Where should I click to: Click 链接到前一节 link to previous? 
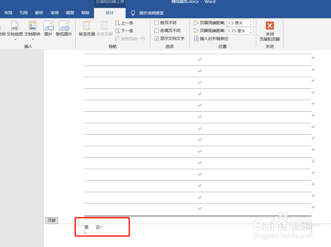[130, 39]
